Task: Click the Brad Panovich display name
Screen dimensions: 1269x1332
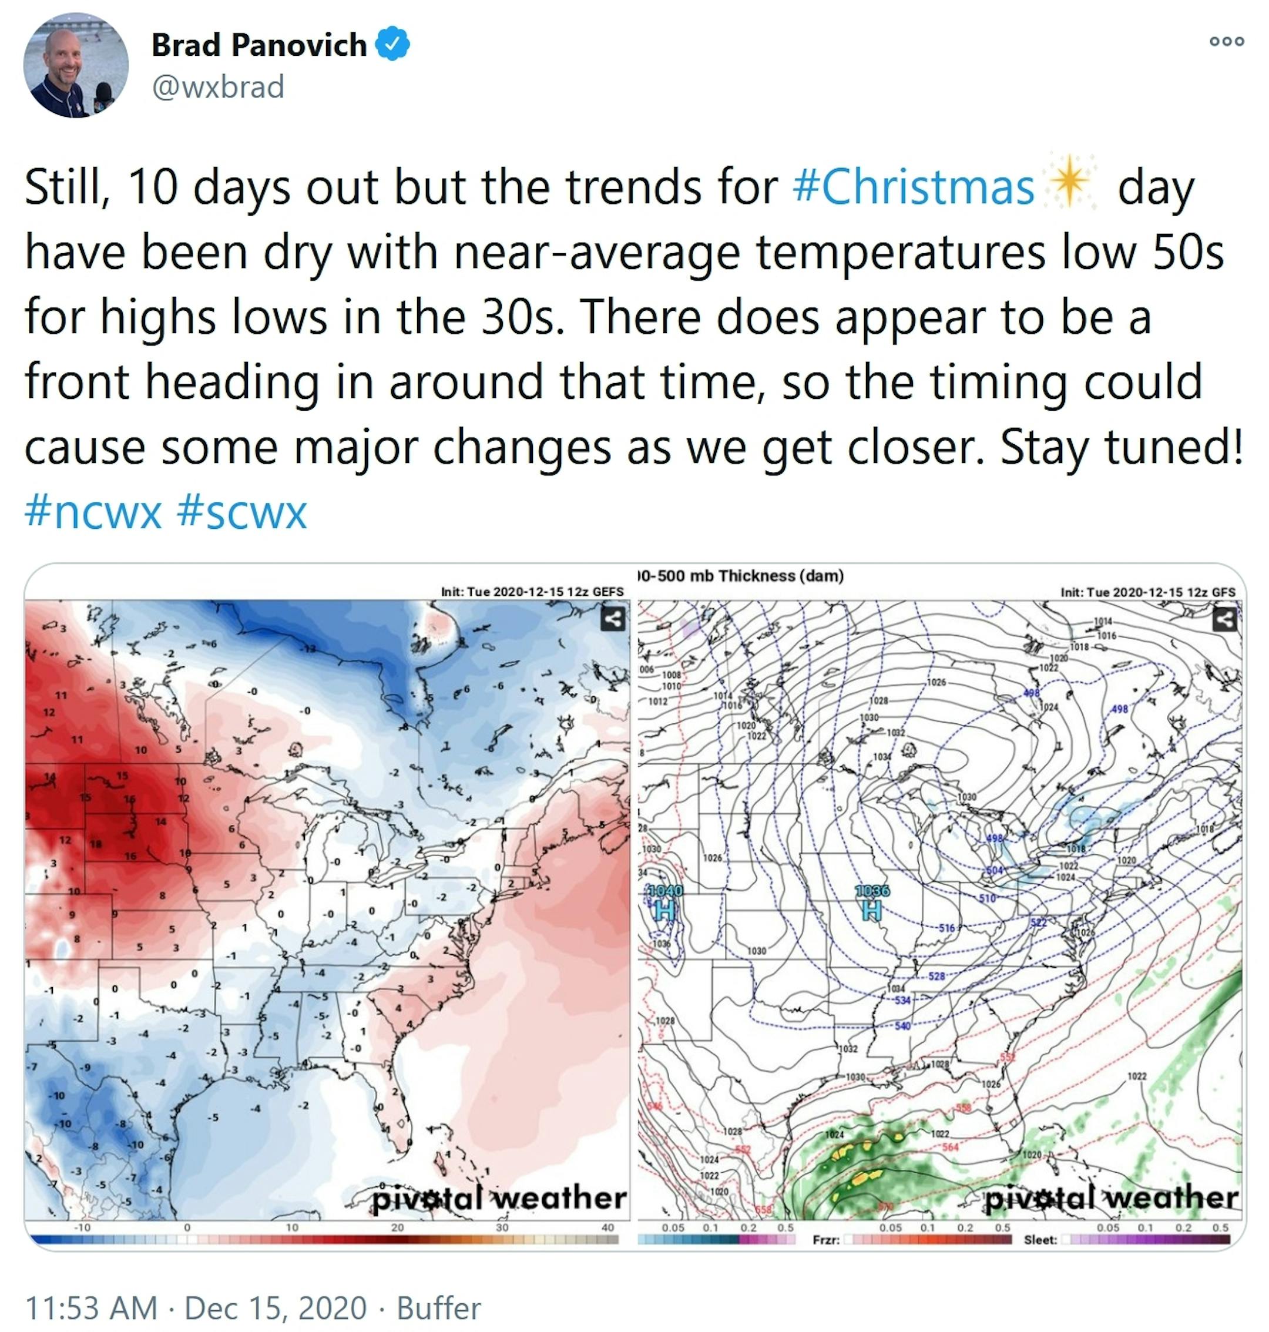Action: [259, 45]
